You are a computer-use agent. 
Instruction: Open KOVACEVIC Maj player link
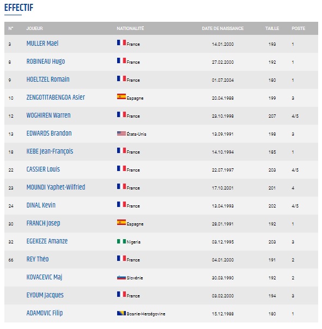click(x=44, y=277)
